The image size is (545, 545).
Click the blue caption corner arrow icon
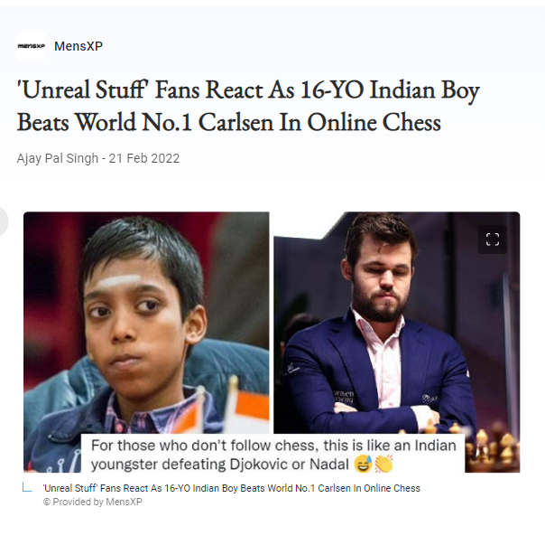point(27,487)
